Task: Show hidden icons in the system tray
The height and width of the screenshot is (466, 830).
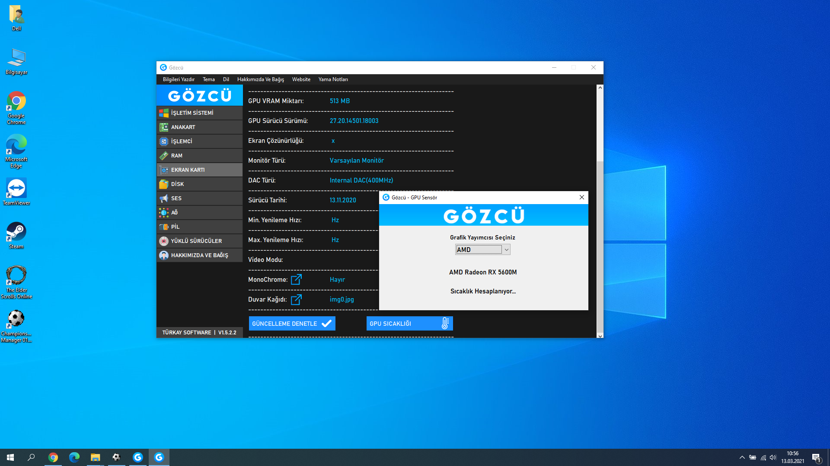Action: [x=742, y=457]
